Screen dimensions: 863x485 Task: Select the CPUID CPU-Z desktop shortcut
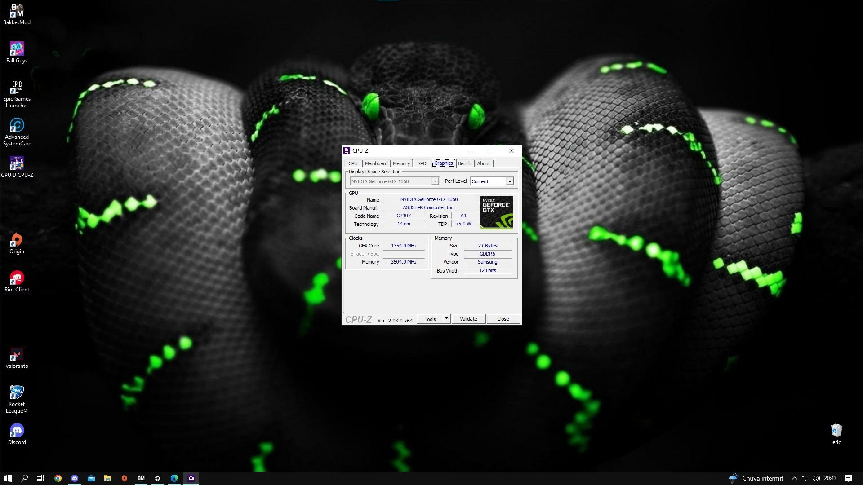tap(17, 167)
